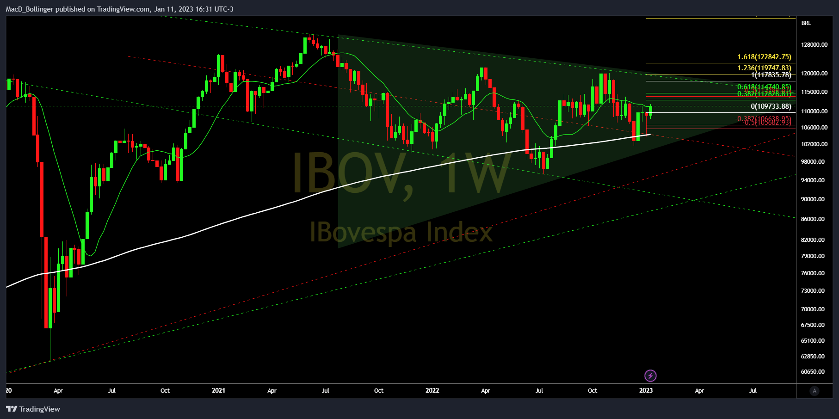Select the 2023 time axis label
Screen dimensions: 839x419
coord(646,391)
